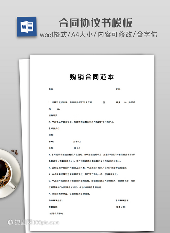Click the subtitle word格式/A4大小/内容可修改/含字体

99,35
